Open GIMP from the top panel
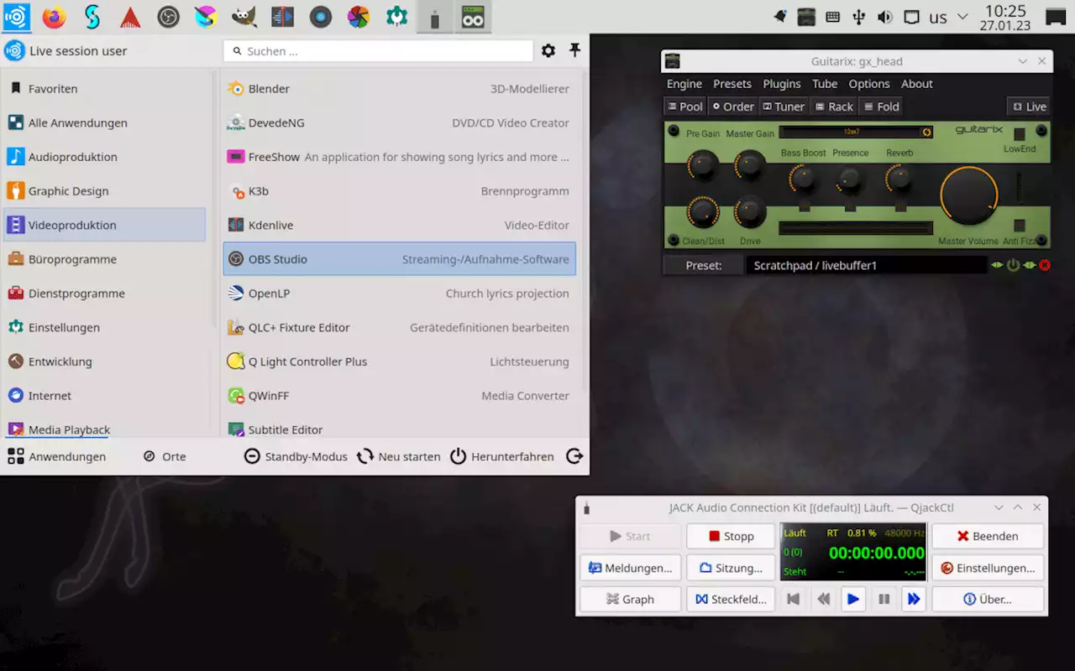This screenshot has width=1075, height=671. tap(244, 16)
